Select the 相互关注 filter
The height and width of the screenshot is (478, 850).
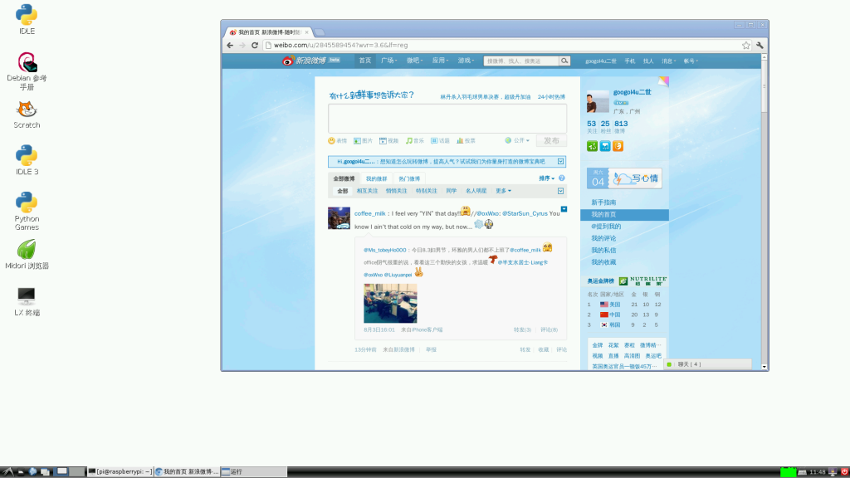pyautogui.click(x=367, y=191)
